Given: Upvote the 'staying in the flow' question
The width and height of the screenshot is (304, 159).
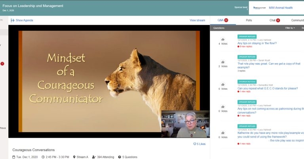Looking at the screenshot, I should pos(223,39).
